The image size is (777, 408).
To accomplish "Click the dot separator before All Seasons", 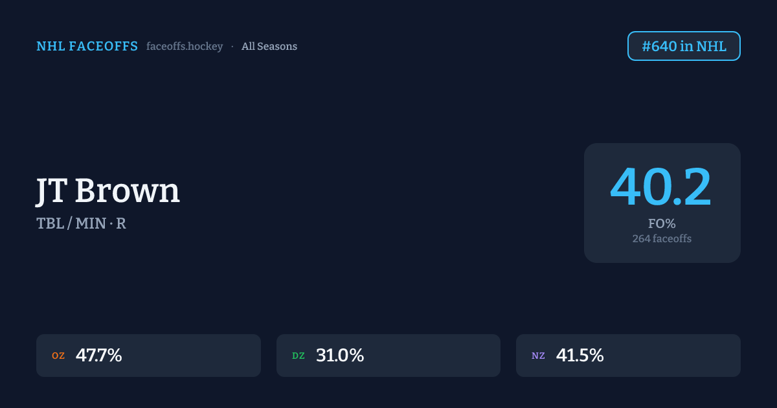I will click(x=232, y=47).
